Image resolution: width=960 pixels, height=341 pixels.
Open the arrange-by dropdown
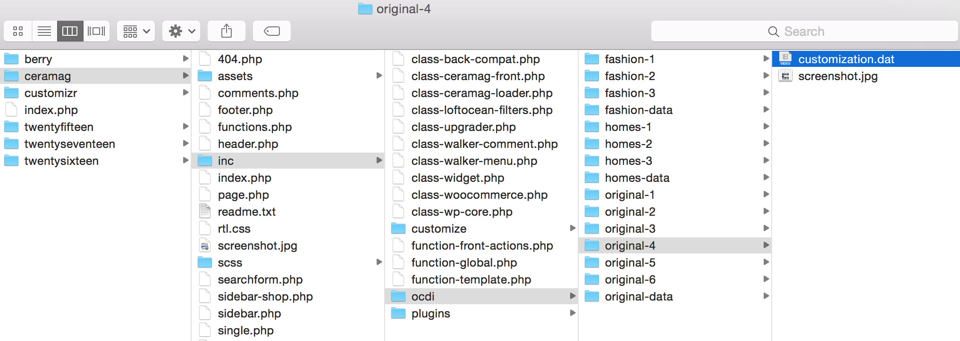pos(136,31)
